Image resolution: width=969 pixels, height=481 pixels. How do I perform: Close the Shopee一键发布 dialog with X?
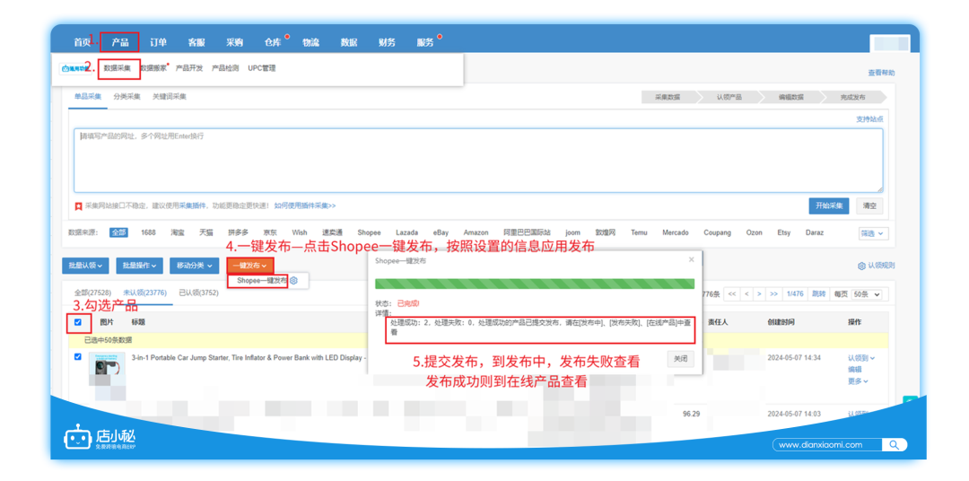click(x=691, y=259)
